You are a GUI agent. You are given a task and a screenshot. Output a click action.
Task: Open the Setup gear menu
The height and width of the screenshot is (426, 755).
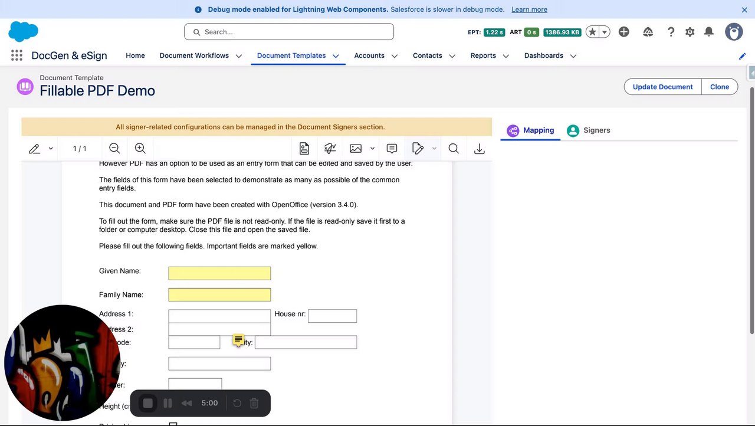click(x=690, y=32)
